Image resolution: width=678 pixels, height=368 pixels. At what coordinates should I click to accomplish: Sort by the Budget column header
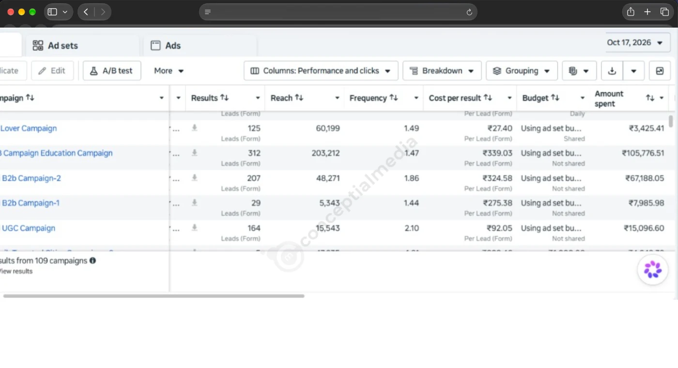click(x=540, y=98)
